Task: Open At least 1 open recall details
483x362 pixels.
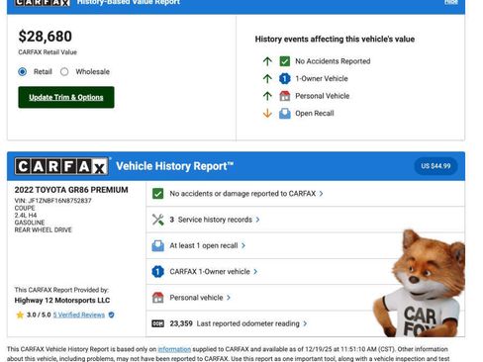Action: 204,245
